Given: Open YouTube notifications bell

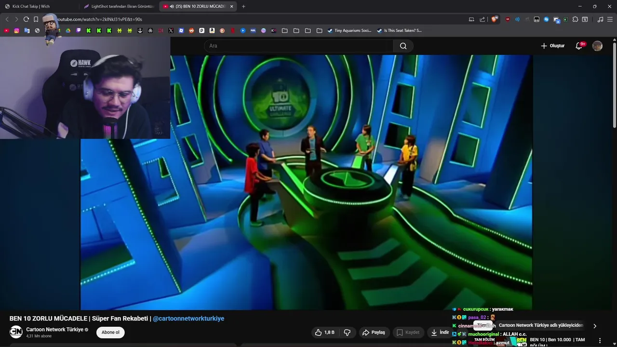Looking at the screenshot, I should [579, 46].
